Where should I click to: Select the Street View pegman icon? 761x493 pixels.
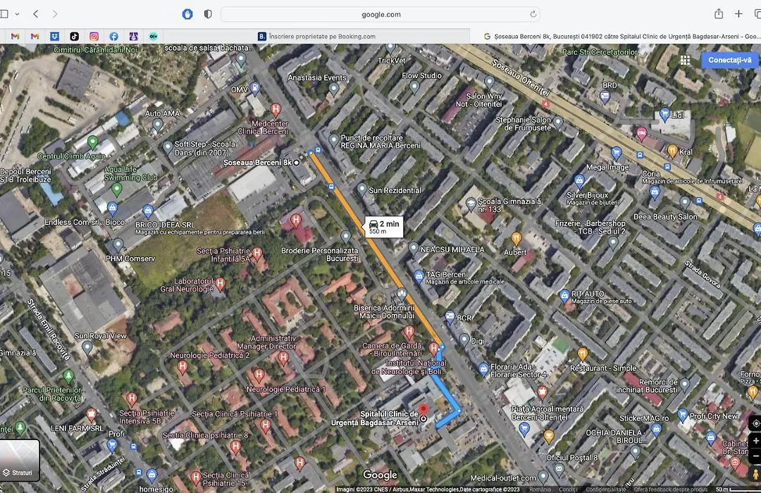[x=755, y=473]
